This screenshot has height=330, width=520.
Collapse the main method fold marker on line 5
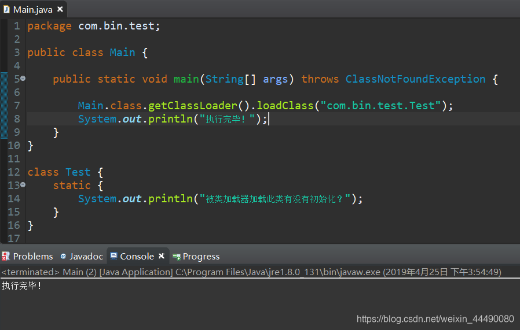(23, 79)
